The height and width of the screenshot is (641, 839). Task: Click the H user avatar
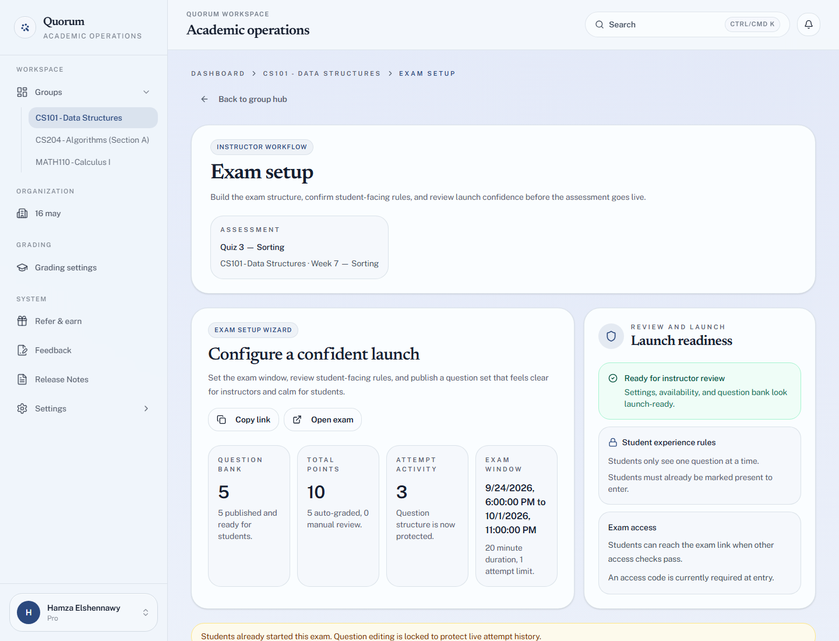coord(29,612)
